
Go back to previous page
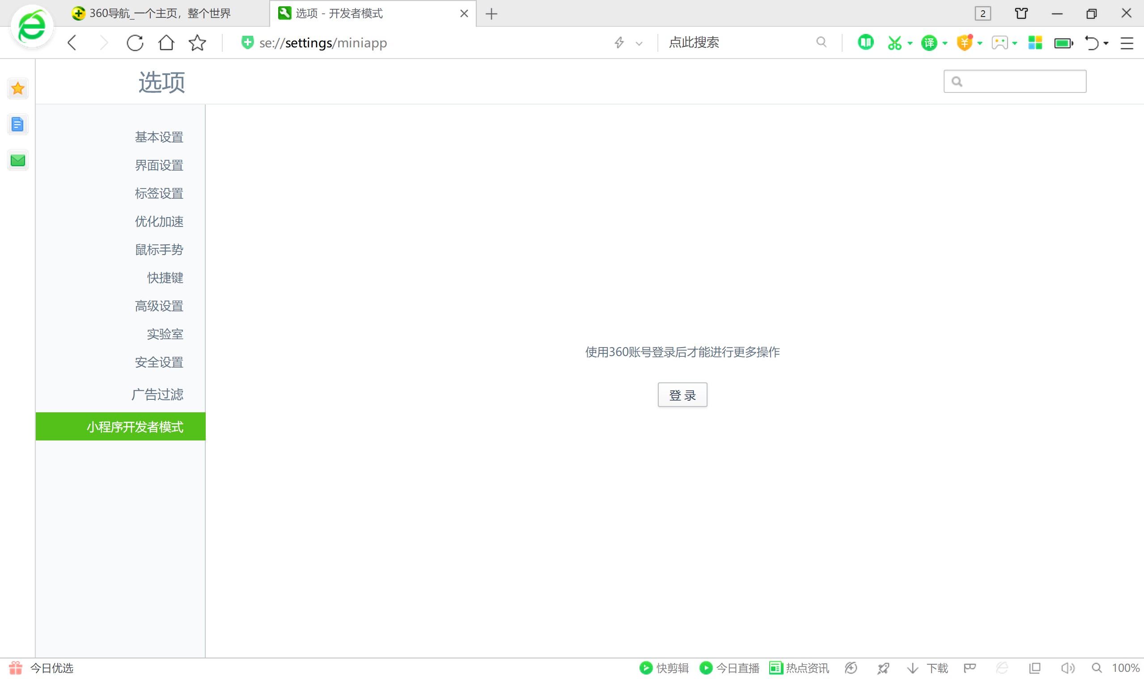point(72,43)
